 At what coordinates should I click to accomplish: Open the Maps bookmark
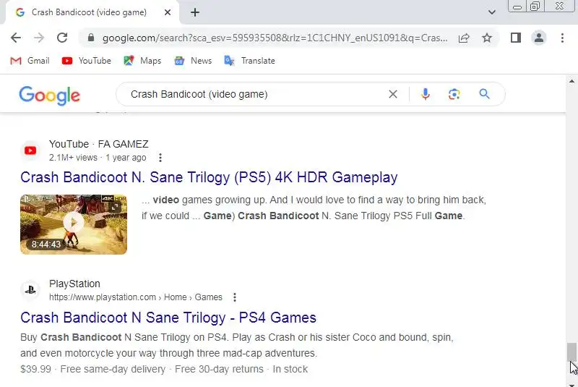[x=142, y=61]
